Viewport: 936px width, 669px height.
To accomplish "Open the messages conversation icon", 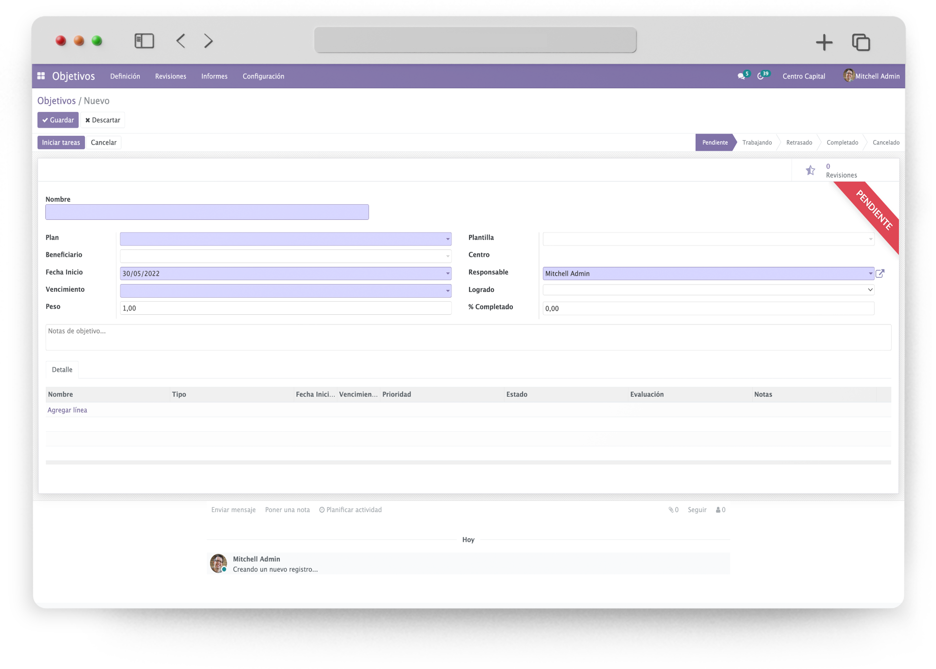I will 741,76.
